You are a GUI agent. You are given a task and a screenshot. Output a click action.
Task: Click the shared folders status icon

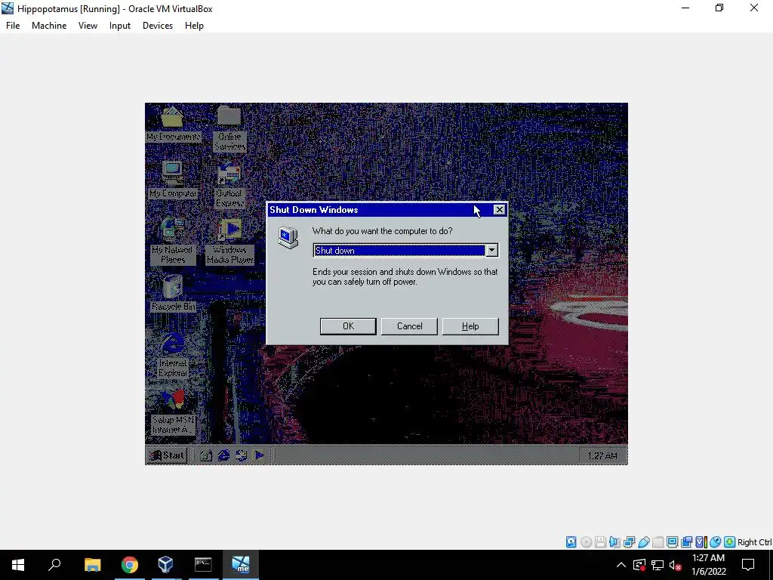[x=658, y=542]
